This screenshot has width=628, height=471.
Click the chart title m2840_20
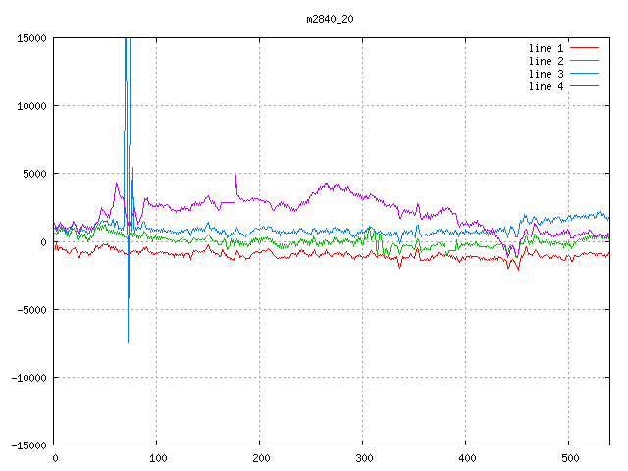330,19
